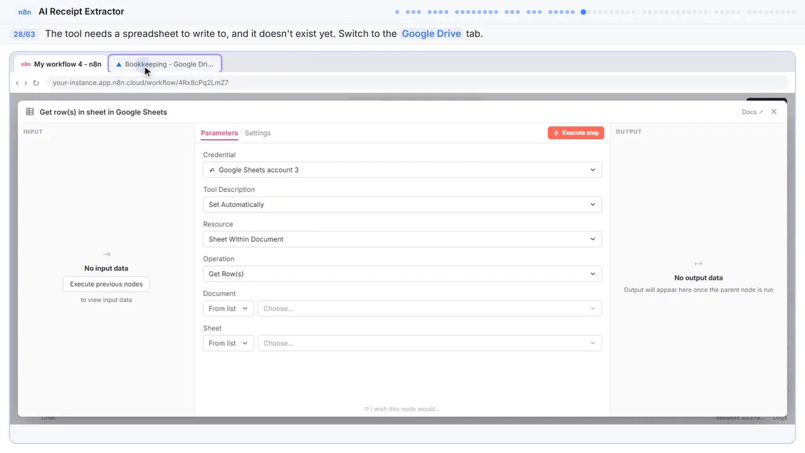Click the Execute step button

click(576, 133)
